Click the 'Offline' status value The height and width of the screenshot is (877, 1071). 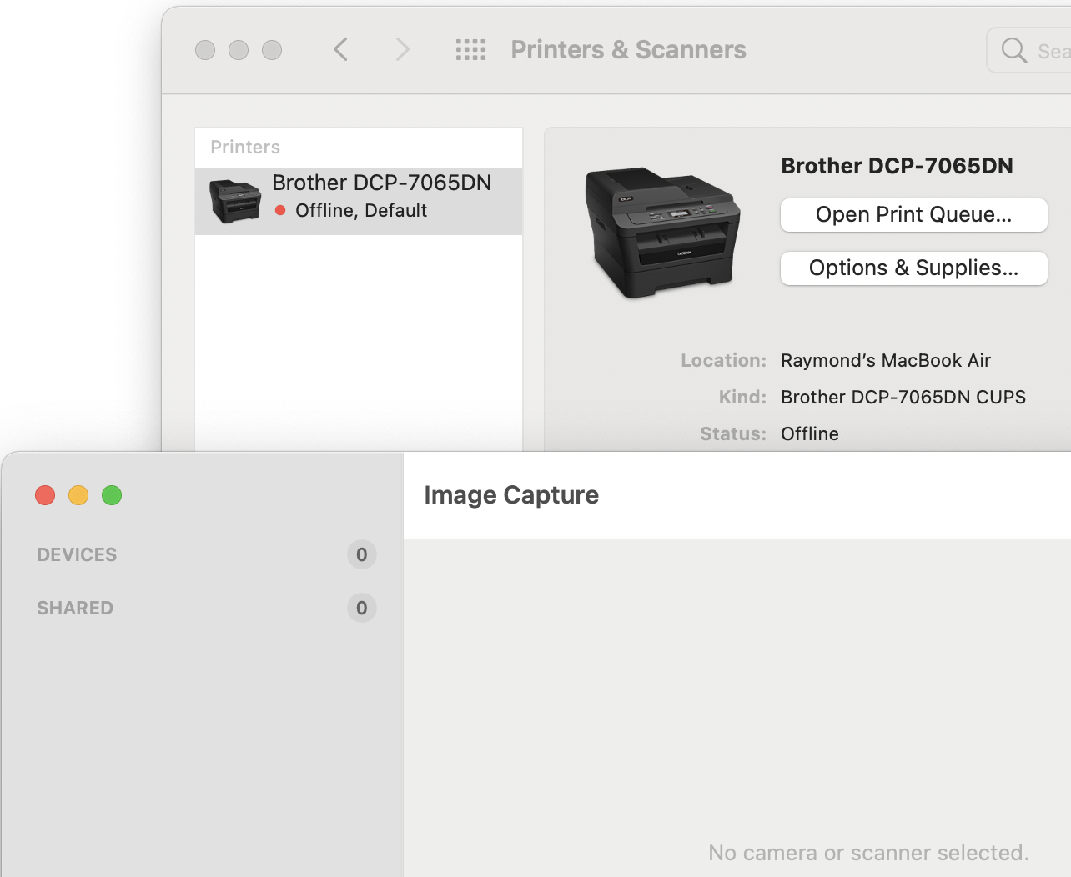tap(810, 434)
